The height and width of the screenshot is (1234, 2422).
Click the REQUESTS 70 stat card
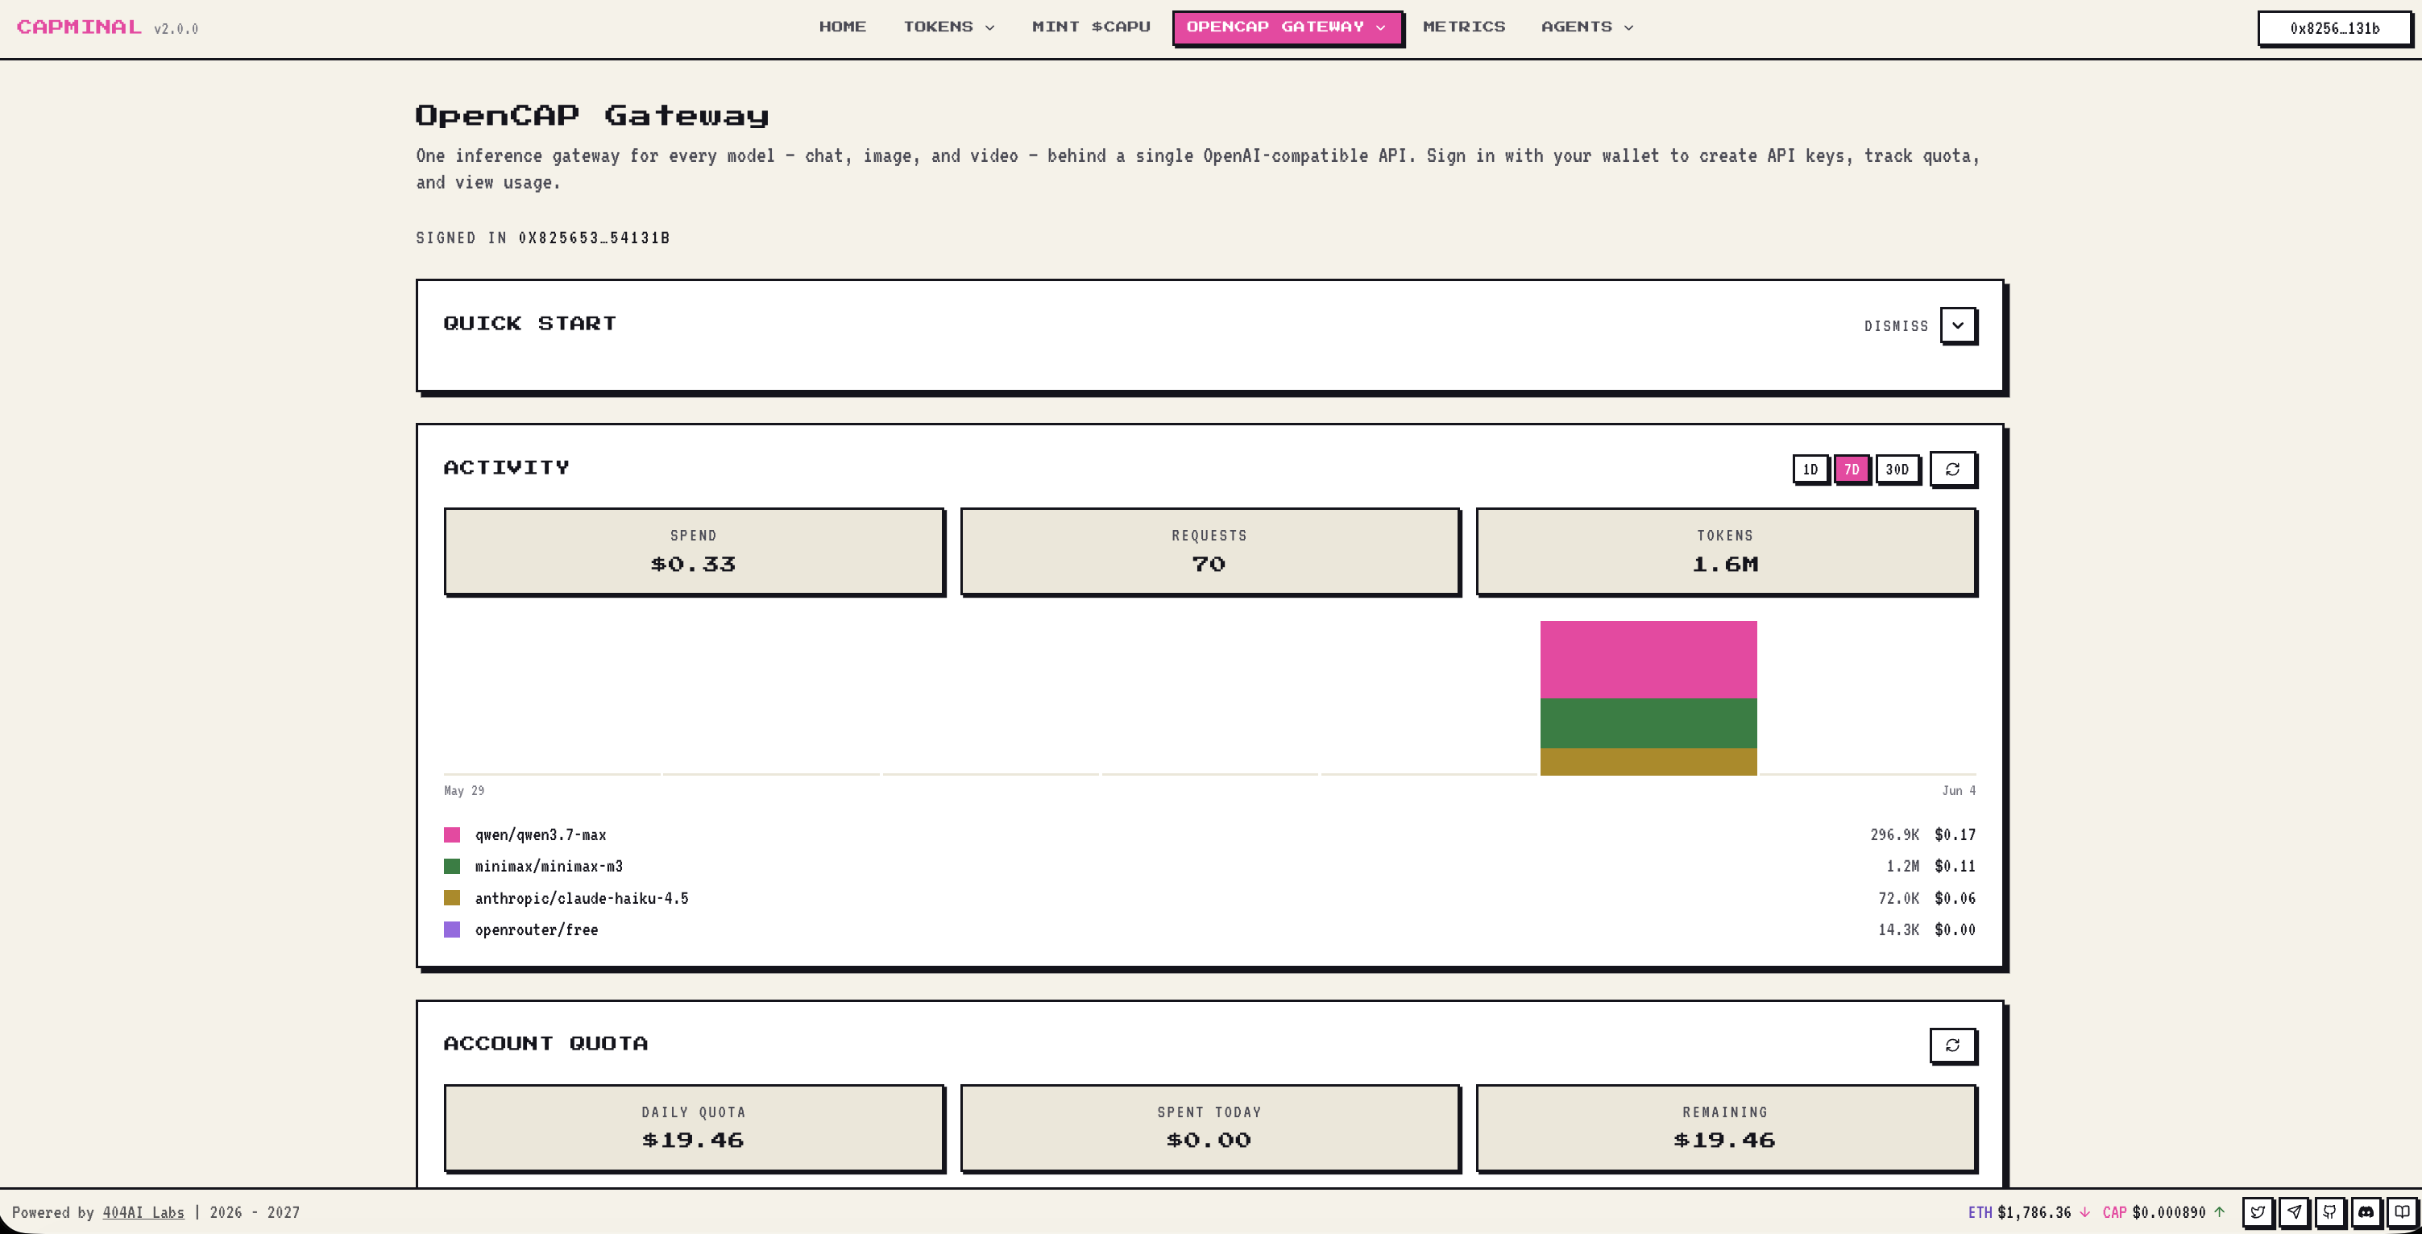coord(1209,552)
